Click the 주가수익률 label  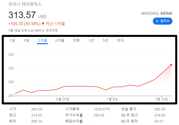coord(74,115)
